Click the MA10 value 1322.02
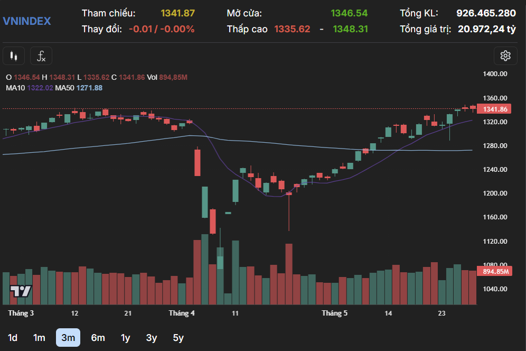This screenshot has width=526, height=351. pyautogui.click(x=40, y=88)
